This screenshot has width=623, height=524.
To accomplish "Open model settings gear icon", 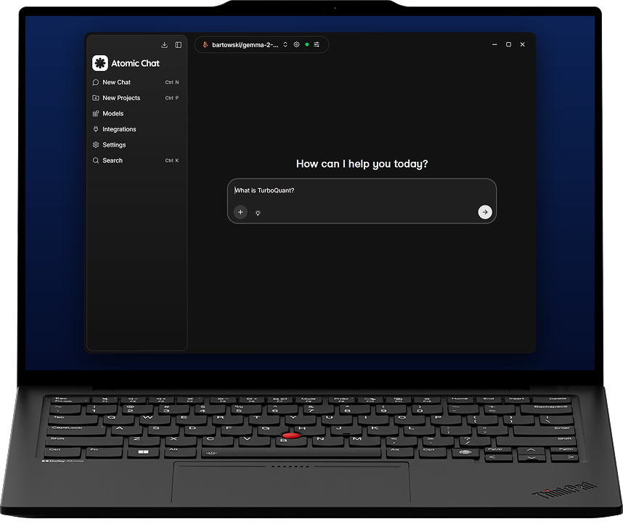I will click(x=296, y=44).
